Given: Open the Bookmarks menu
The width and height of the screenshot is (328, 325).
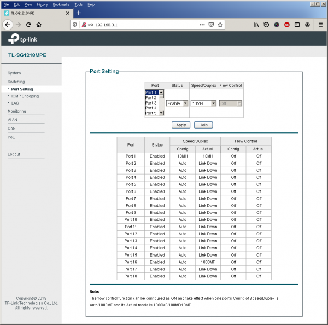Looking at the screenshot, I should tap(61, 4).
